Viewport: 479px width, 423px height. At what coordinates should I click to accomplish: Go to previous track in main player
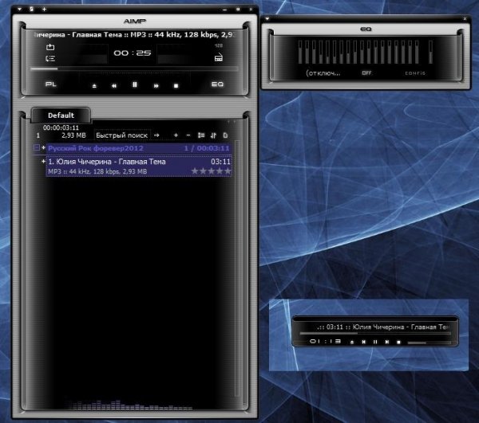(x=114, y=86)
